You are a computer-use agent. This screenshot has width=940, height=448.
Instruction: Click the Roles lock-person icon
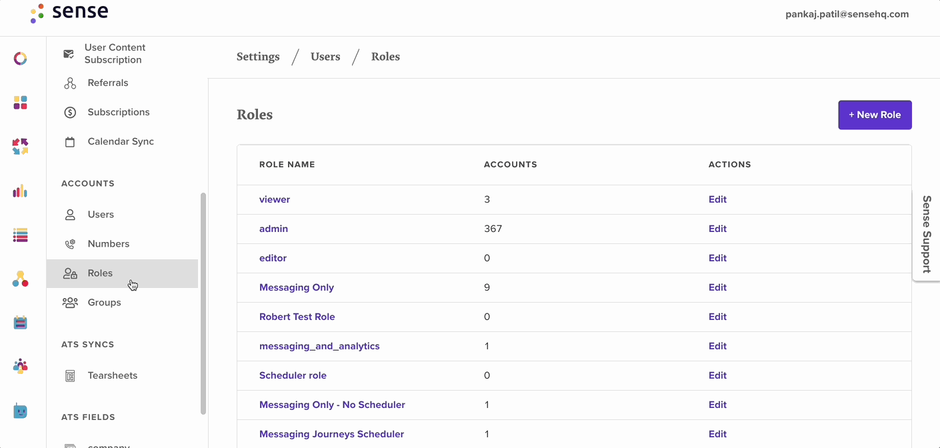70,273
